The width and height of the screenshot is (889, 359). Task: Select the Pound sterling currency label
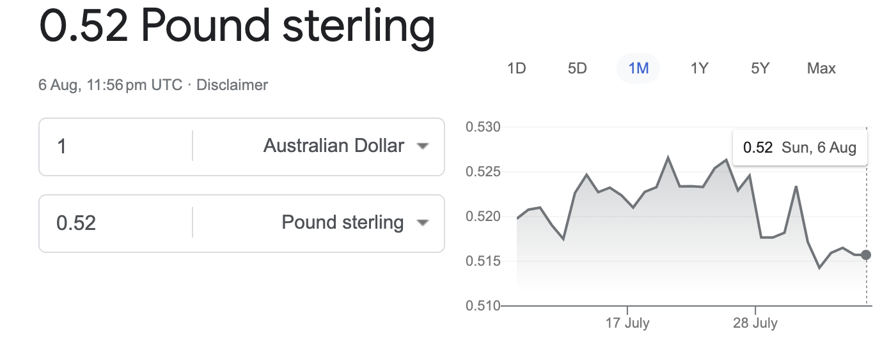pyautogui.click(x=343, y=223)
